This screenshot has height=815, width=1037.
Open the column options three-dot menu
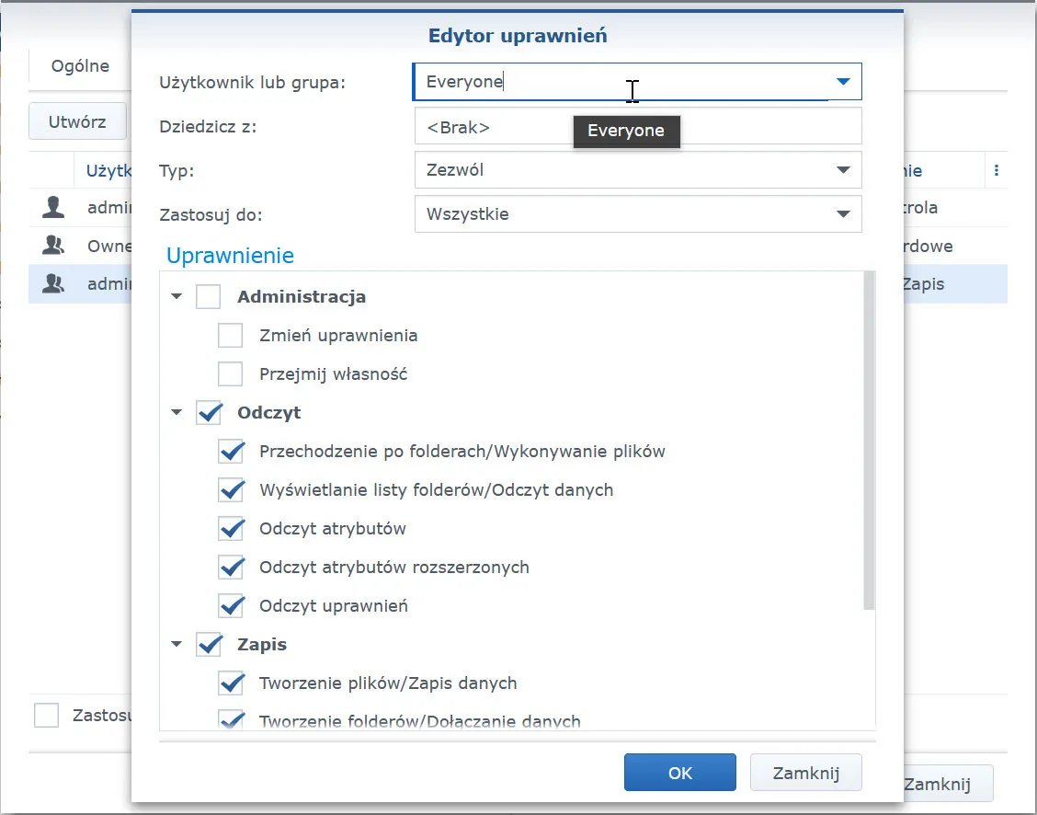(997, 170)
